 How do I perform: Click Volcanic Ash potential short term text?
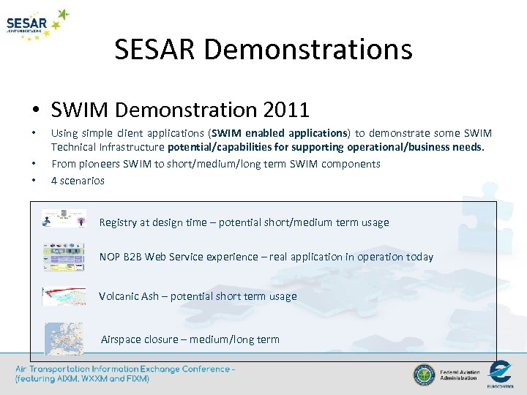198,296
